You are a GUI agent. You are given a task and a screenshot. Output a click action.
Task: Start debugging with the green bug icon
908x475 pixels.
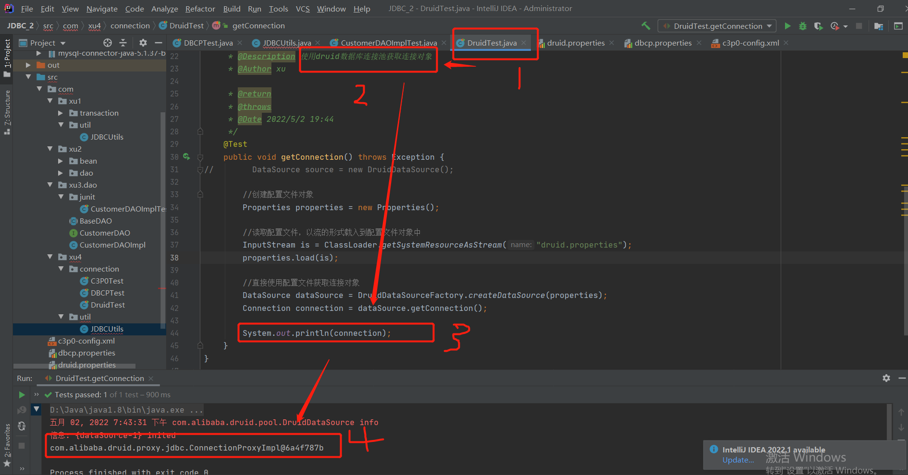[x=803, y=26]
